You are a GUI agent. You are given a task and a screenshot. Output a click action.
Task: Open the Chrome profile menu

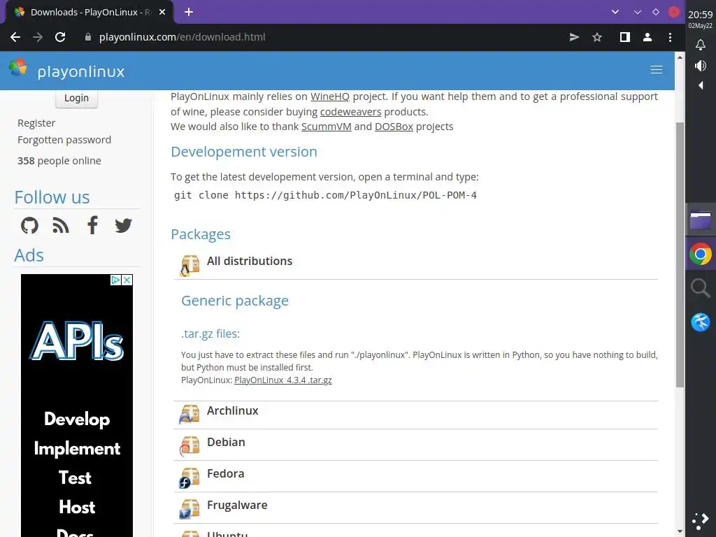pos(647,37)
